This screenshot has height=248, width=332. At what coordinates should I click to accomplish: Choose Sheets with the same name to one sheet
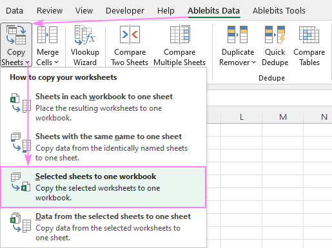point(103,147)
